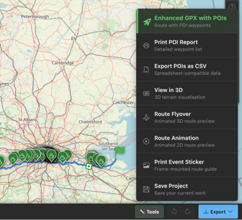Click the floppy disk Save Project icon
The height and width of the screenshot is (220, 242).
(x=146, y=189)
